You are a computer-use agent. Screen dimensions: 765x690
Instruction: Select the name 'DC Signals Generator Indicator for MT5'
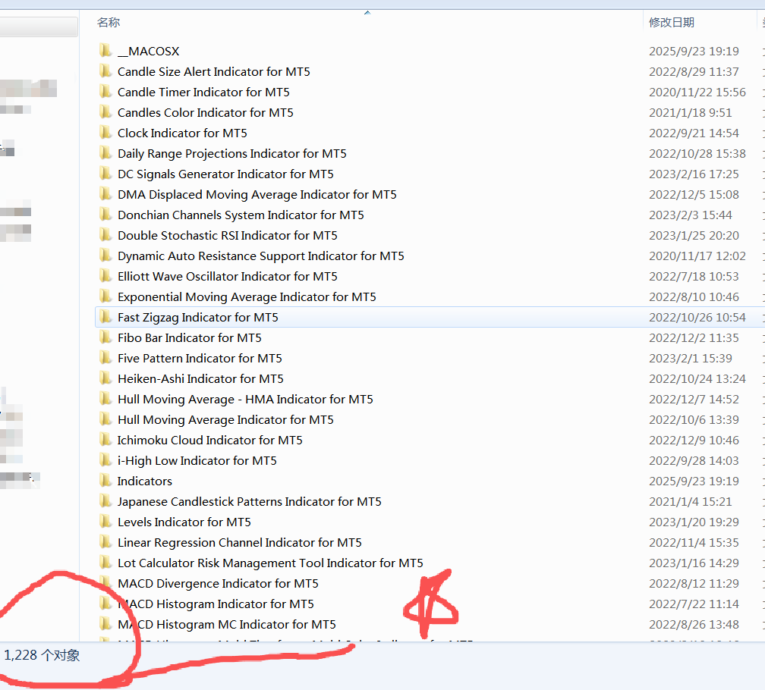tap(225, 174)
